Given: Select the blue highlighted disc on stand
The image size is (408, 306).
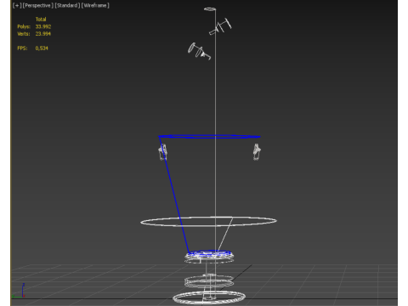Looking at the screenshot, I should pos(209,253).
